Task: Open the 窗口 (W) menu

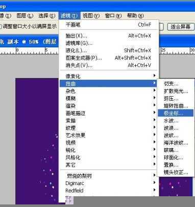Action: (113, 16)
